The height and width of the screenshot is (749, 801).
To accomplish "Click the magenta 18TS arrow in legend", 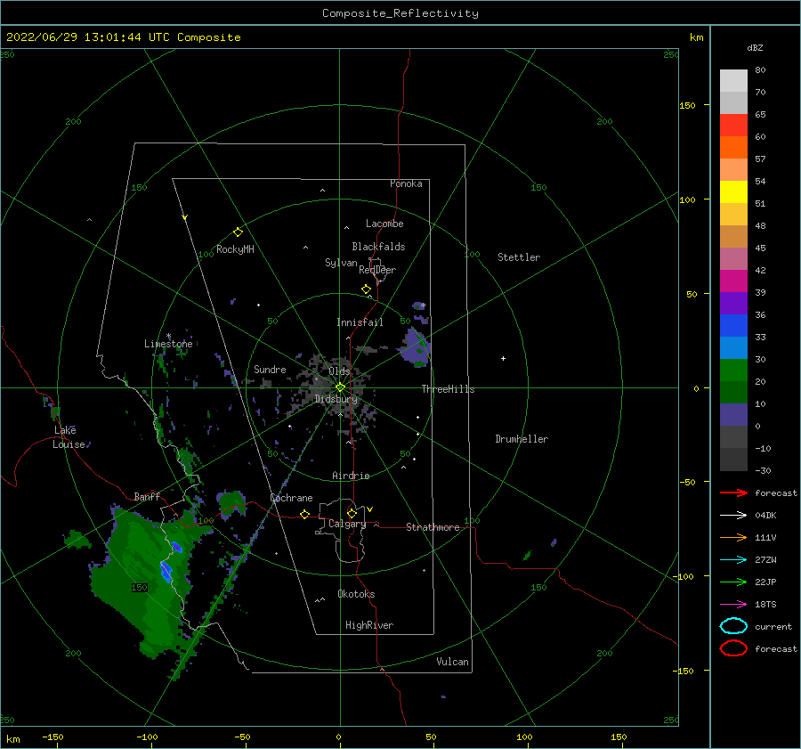I will point(733,605).
